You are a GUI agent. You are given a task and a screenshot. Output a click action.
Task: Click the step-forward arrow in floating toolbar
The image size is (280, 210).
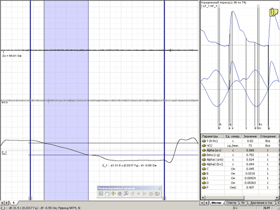pos(145,194)
